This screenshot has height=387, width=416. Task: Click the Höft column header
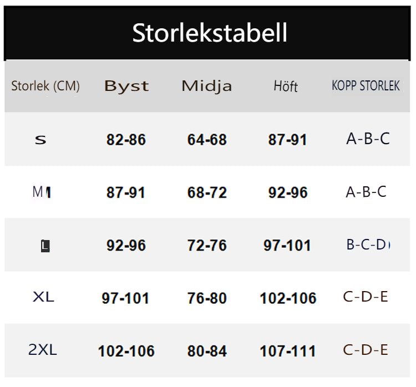pyautogui.click(x=286, y=86)
